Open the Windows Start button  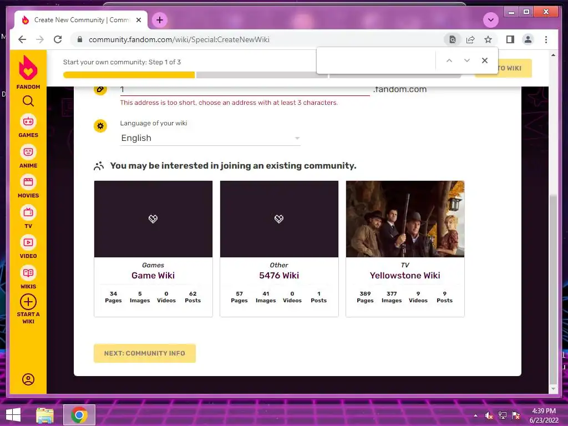(x=13, y=415)
